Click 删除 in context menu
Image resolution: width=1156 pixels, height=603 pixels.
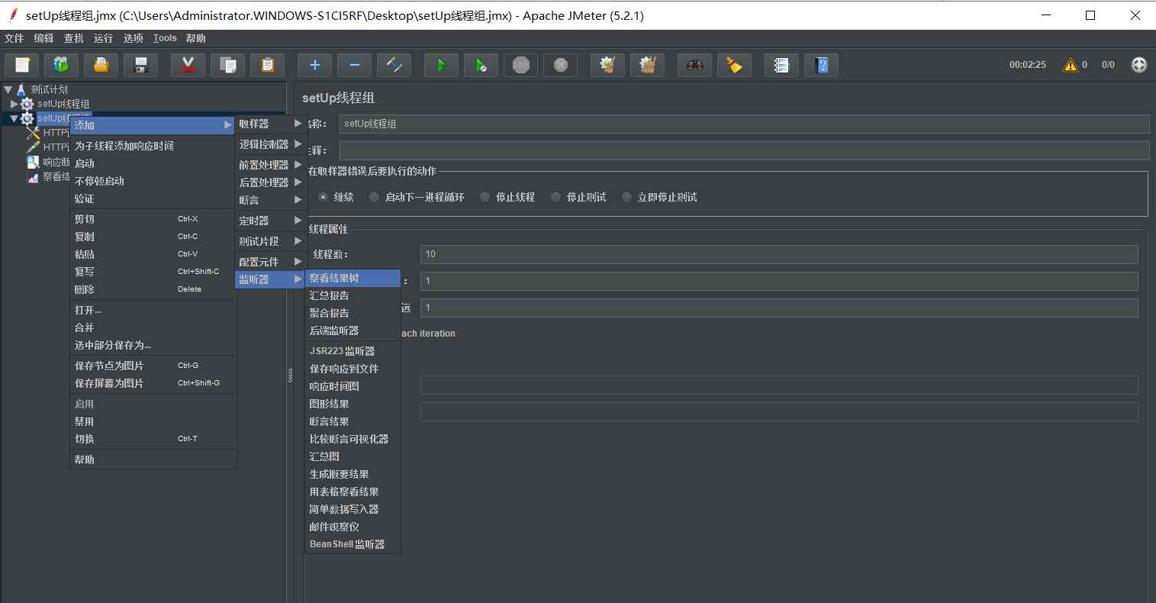[x=153, y=289]
